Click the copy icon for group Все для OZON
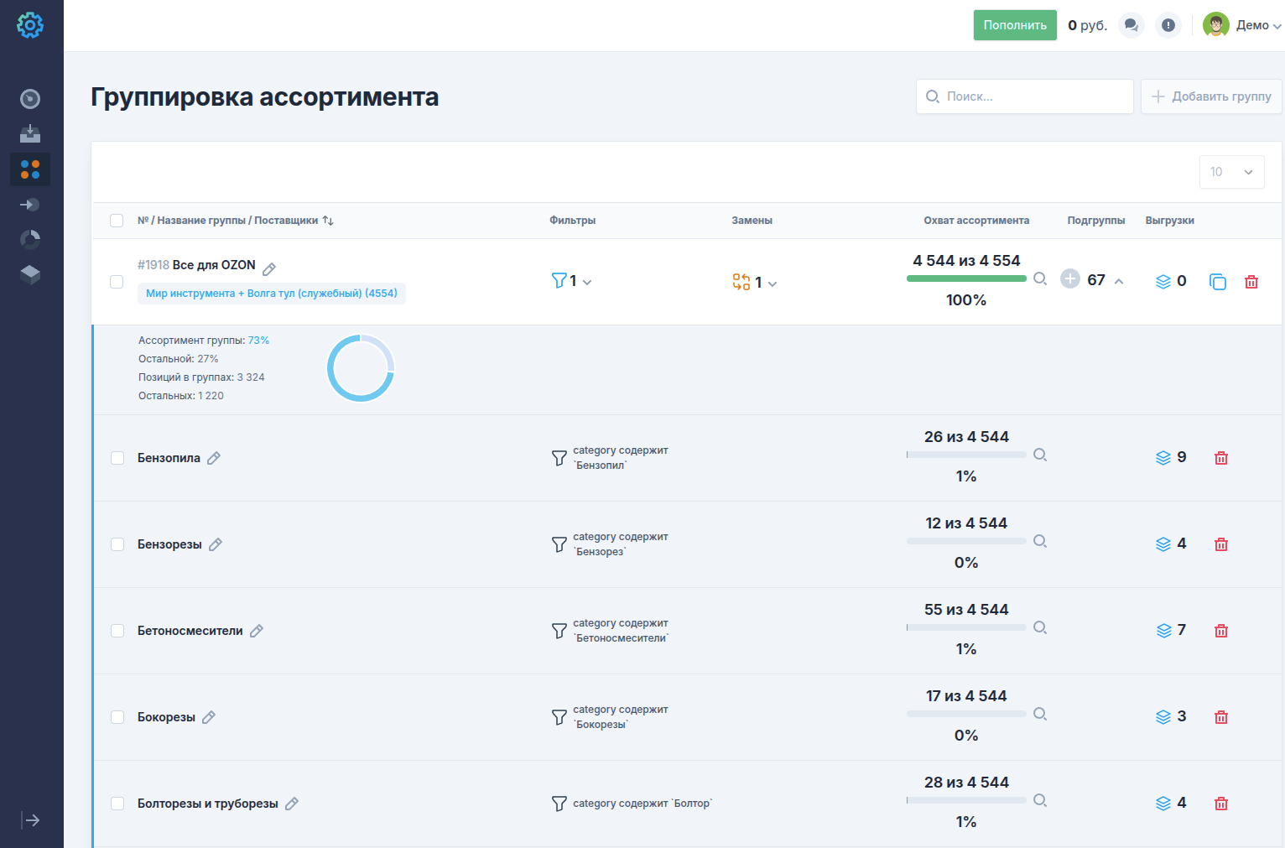1285x848 pixels. pyautogui.click(x=1217, y=282)
